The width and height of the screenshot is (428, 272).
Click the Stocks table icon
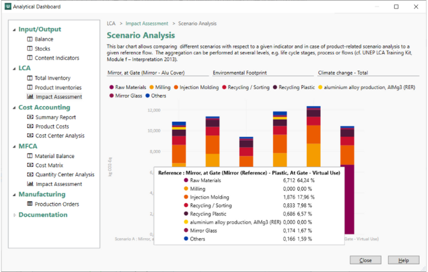coord(29,48)
